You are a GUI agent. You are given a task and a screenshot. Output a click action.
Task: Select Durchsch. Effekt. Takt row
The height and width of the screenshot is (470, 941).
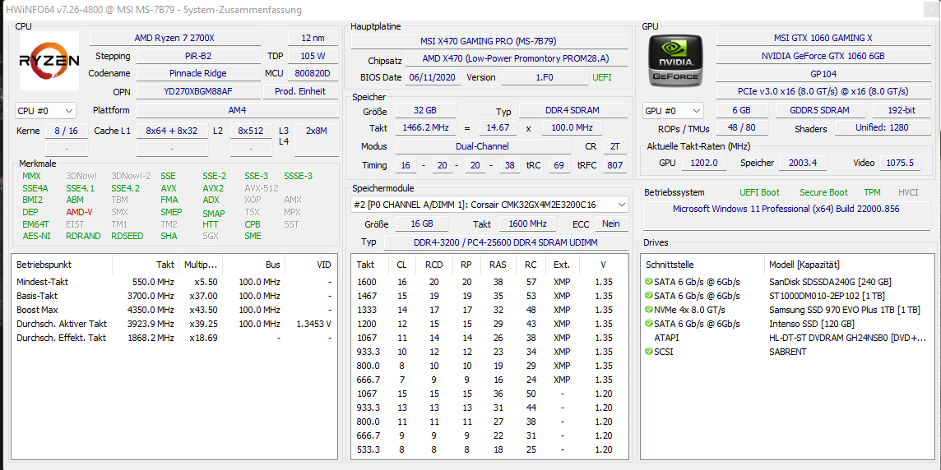(174, 338)
